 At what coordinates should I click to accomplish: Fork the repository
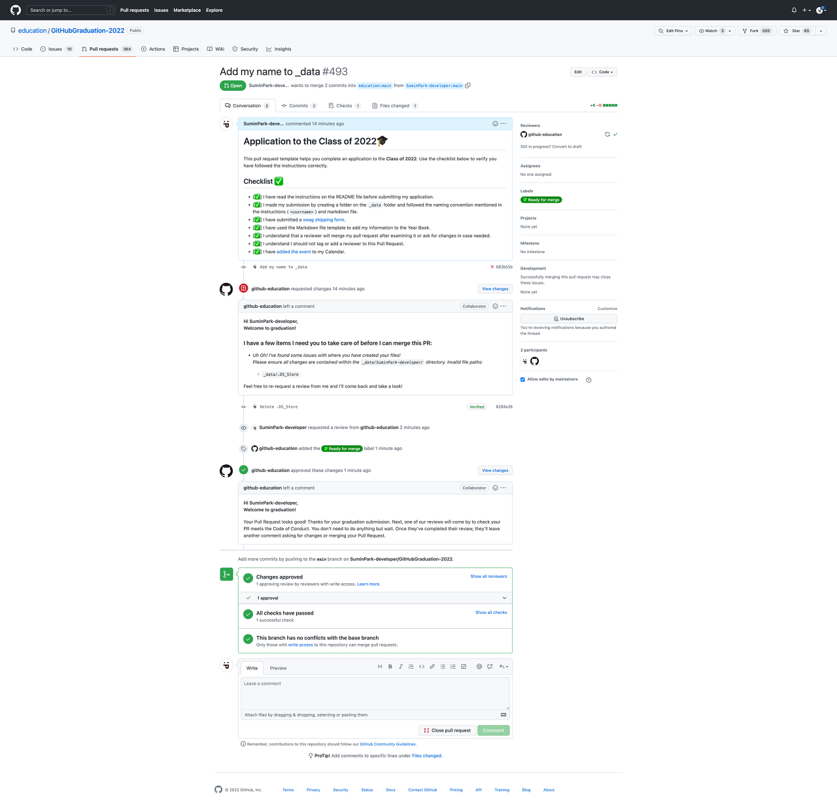point(757,31)
